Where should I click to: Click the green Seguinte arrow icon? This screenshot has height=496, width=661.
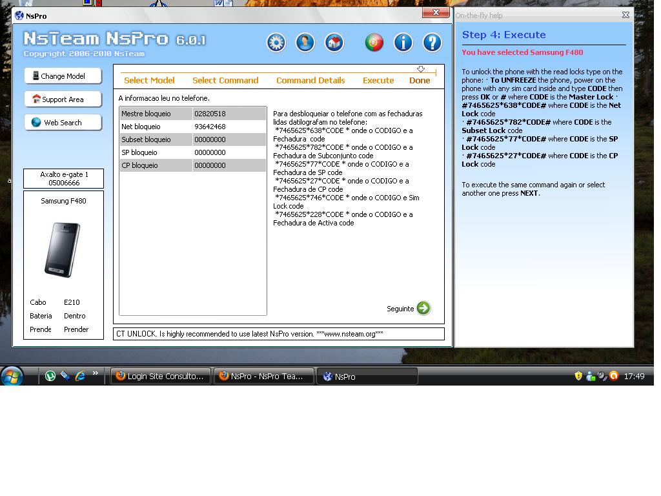[423, 308]
